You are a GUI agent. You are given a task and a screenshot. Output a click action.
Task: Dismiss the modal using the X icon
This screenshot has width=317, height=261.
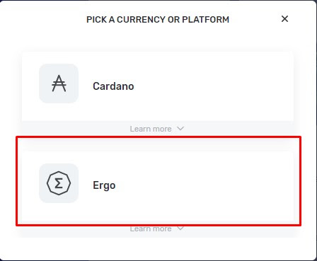284,19
